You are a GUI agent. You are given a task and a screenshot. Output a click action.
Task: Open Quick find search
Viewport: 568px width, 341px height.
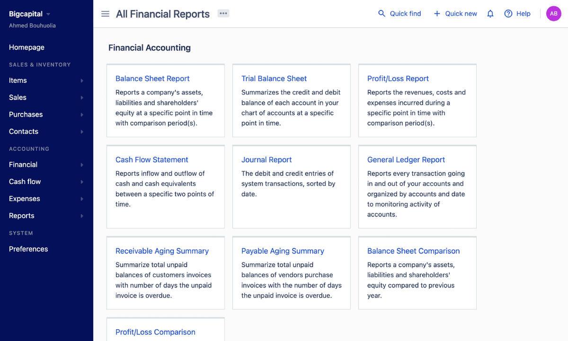pyautogui.click(x=399, y=13)
